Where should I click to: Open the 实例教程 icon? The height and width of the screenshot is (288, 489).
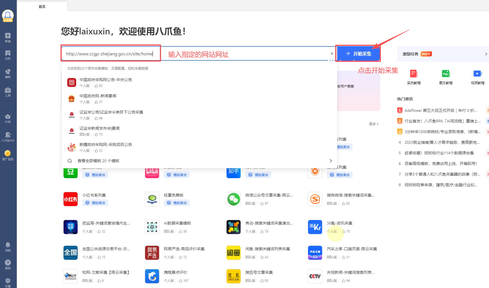(x=414, y=74)
